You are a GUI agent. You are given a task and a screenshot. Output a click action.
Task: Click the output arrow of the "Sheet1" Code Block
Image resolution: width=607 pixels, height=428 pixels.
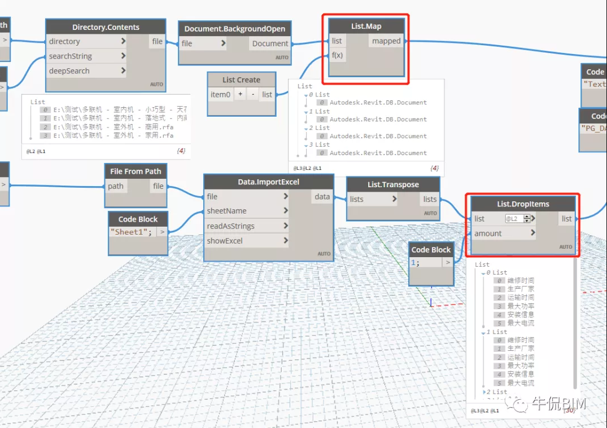[x=162, y=232]
